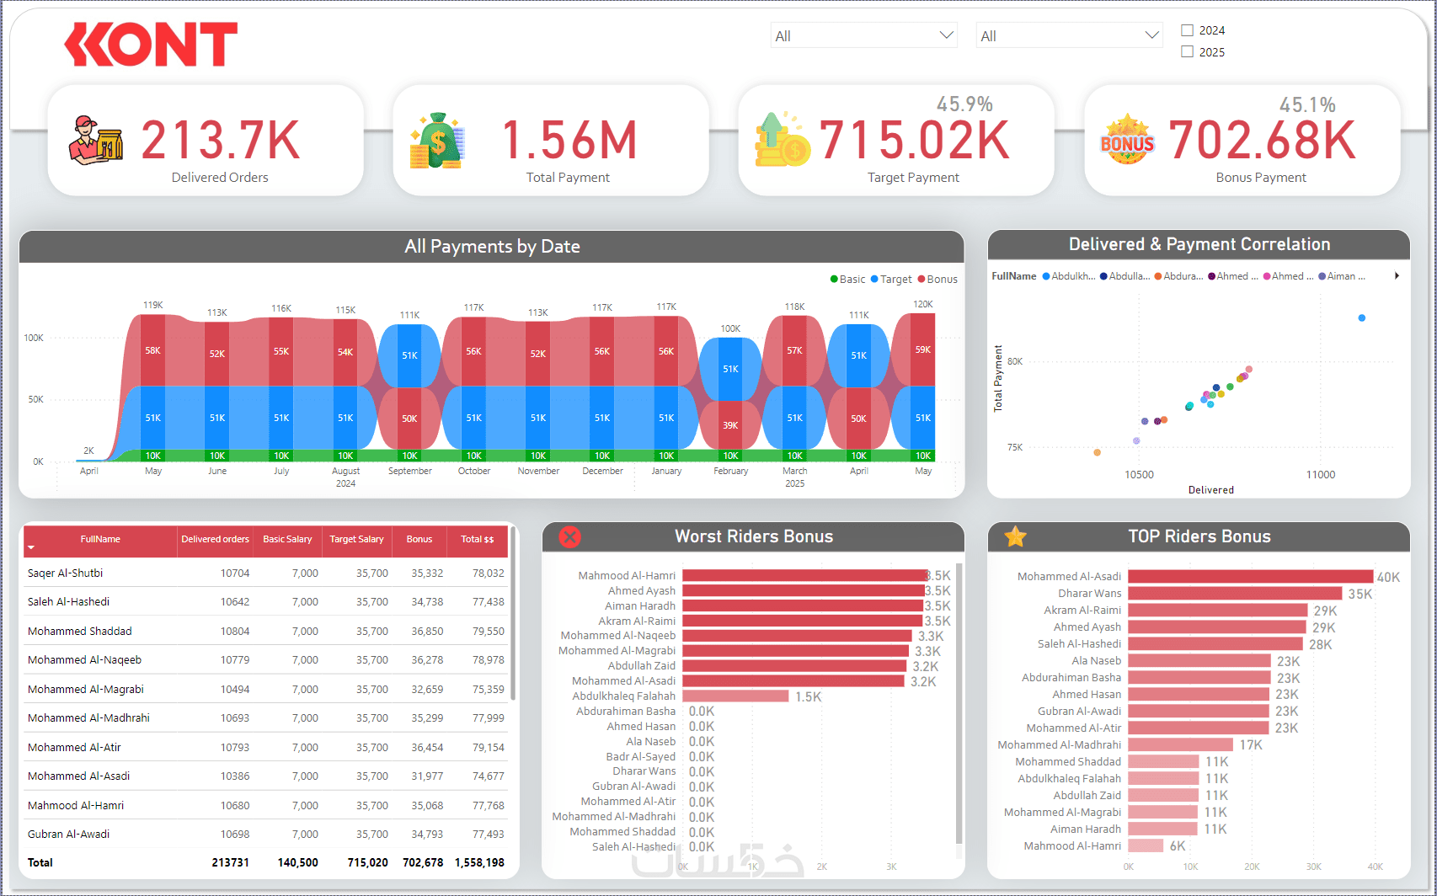Click the money bag icon
This screenshot has height=896, width=1437.
click(437, 140)
